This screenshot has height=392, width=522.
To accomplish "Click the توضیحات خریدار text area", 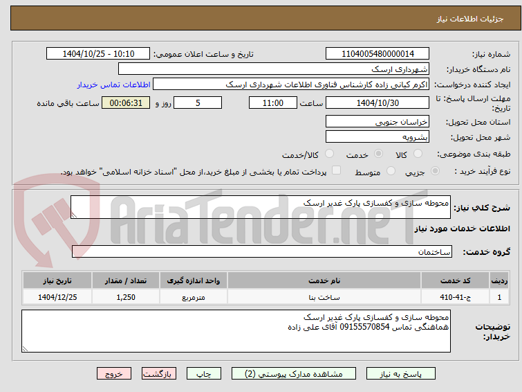I will 236,331.
